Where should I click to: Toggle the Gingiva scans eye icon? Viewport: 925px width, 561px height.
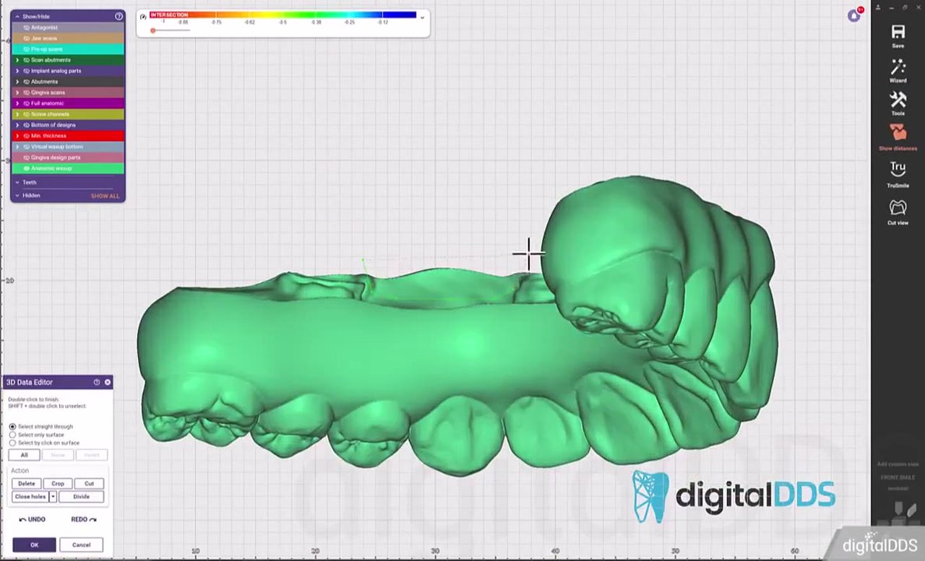pos(27,92)
